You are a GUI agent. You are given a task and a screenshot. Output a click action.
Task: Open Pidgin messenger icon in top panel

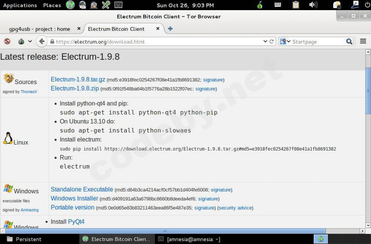click(94, 5)
